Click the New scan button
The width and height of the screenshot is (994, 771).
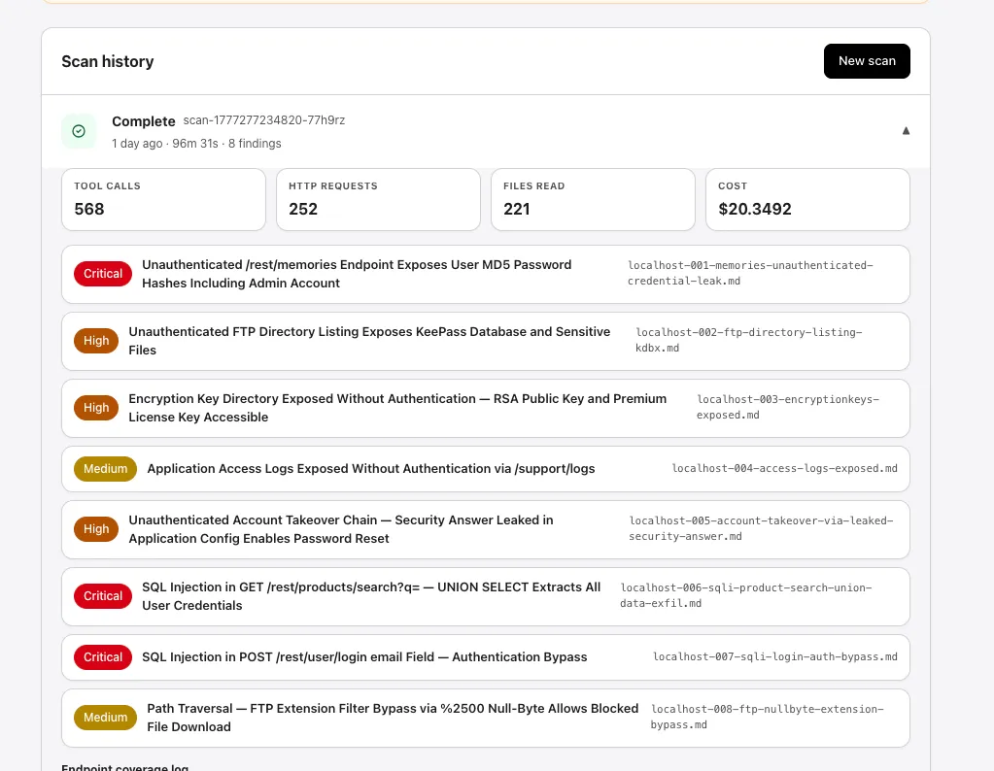click(866, 60)
